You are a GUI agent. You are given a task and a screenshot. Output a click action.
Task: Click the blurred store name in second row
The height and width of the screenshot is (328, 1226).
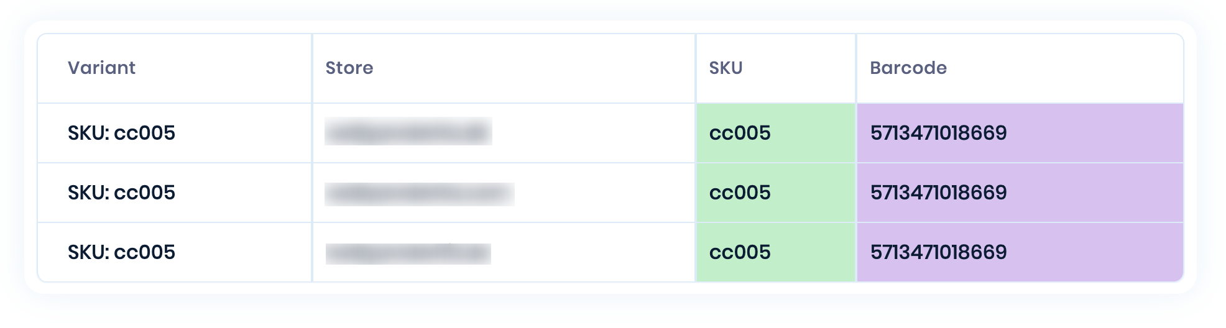pos(420,194)
